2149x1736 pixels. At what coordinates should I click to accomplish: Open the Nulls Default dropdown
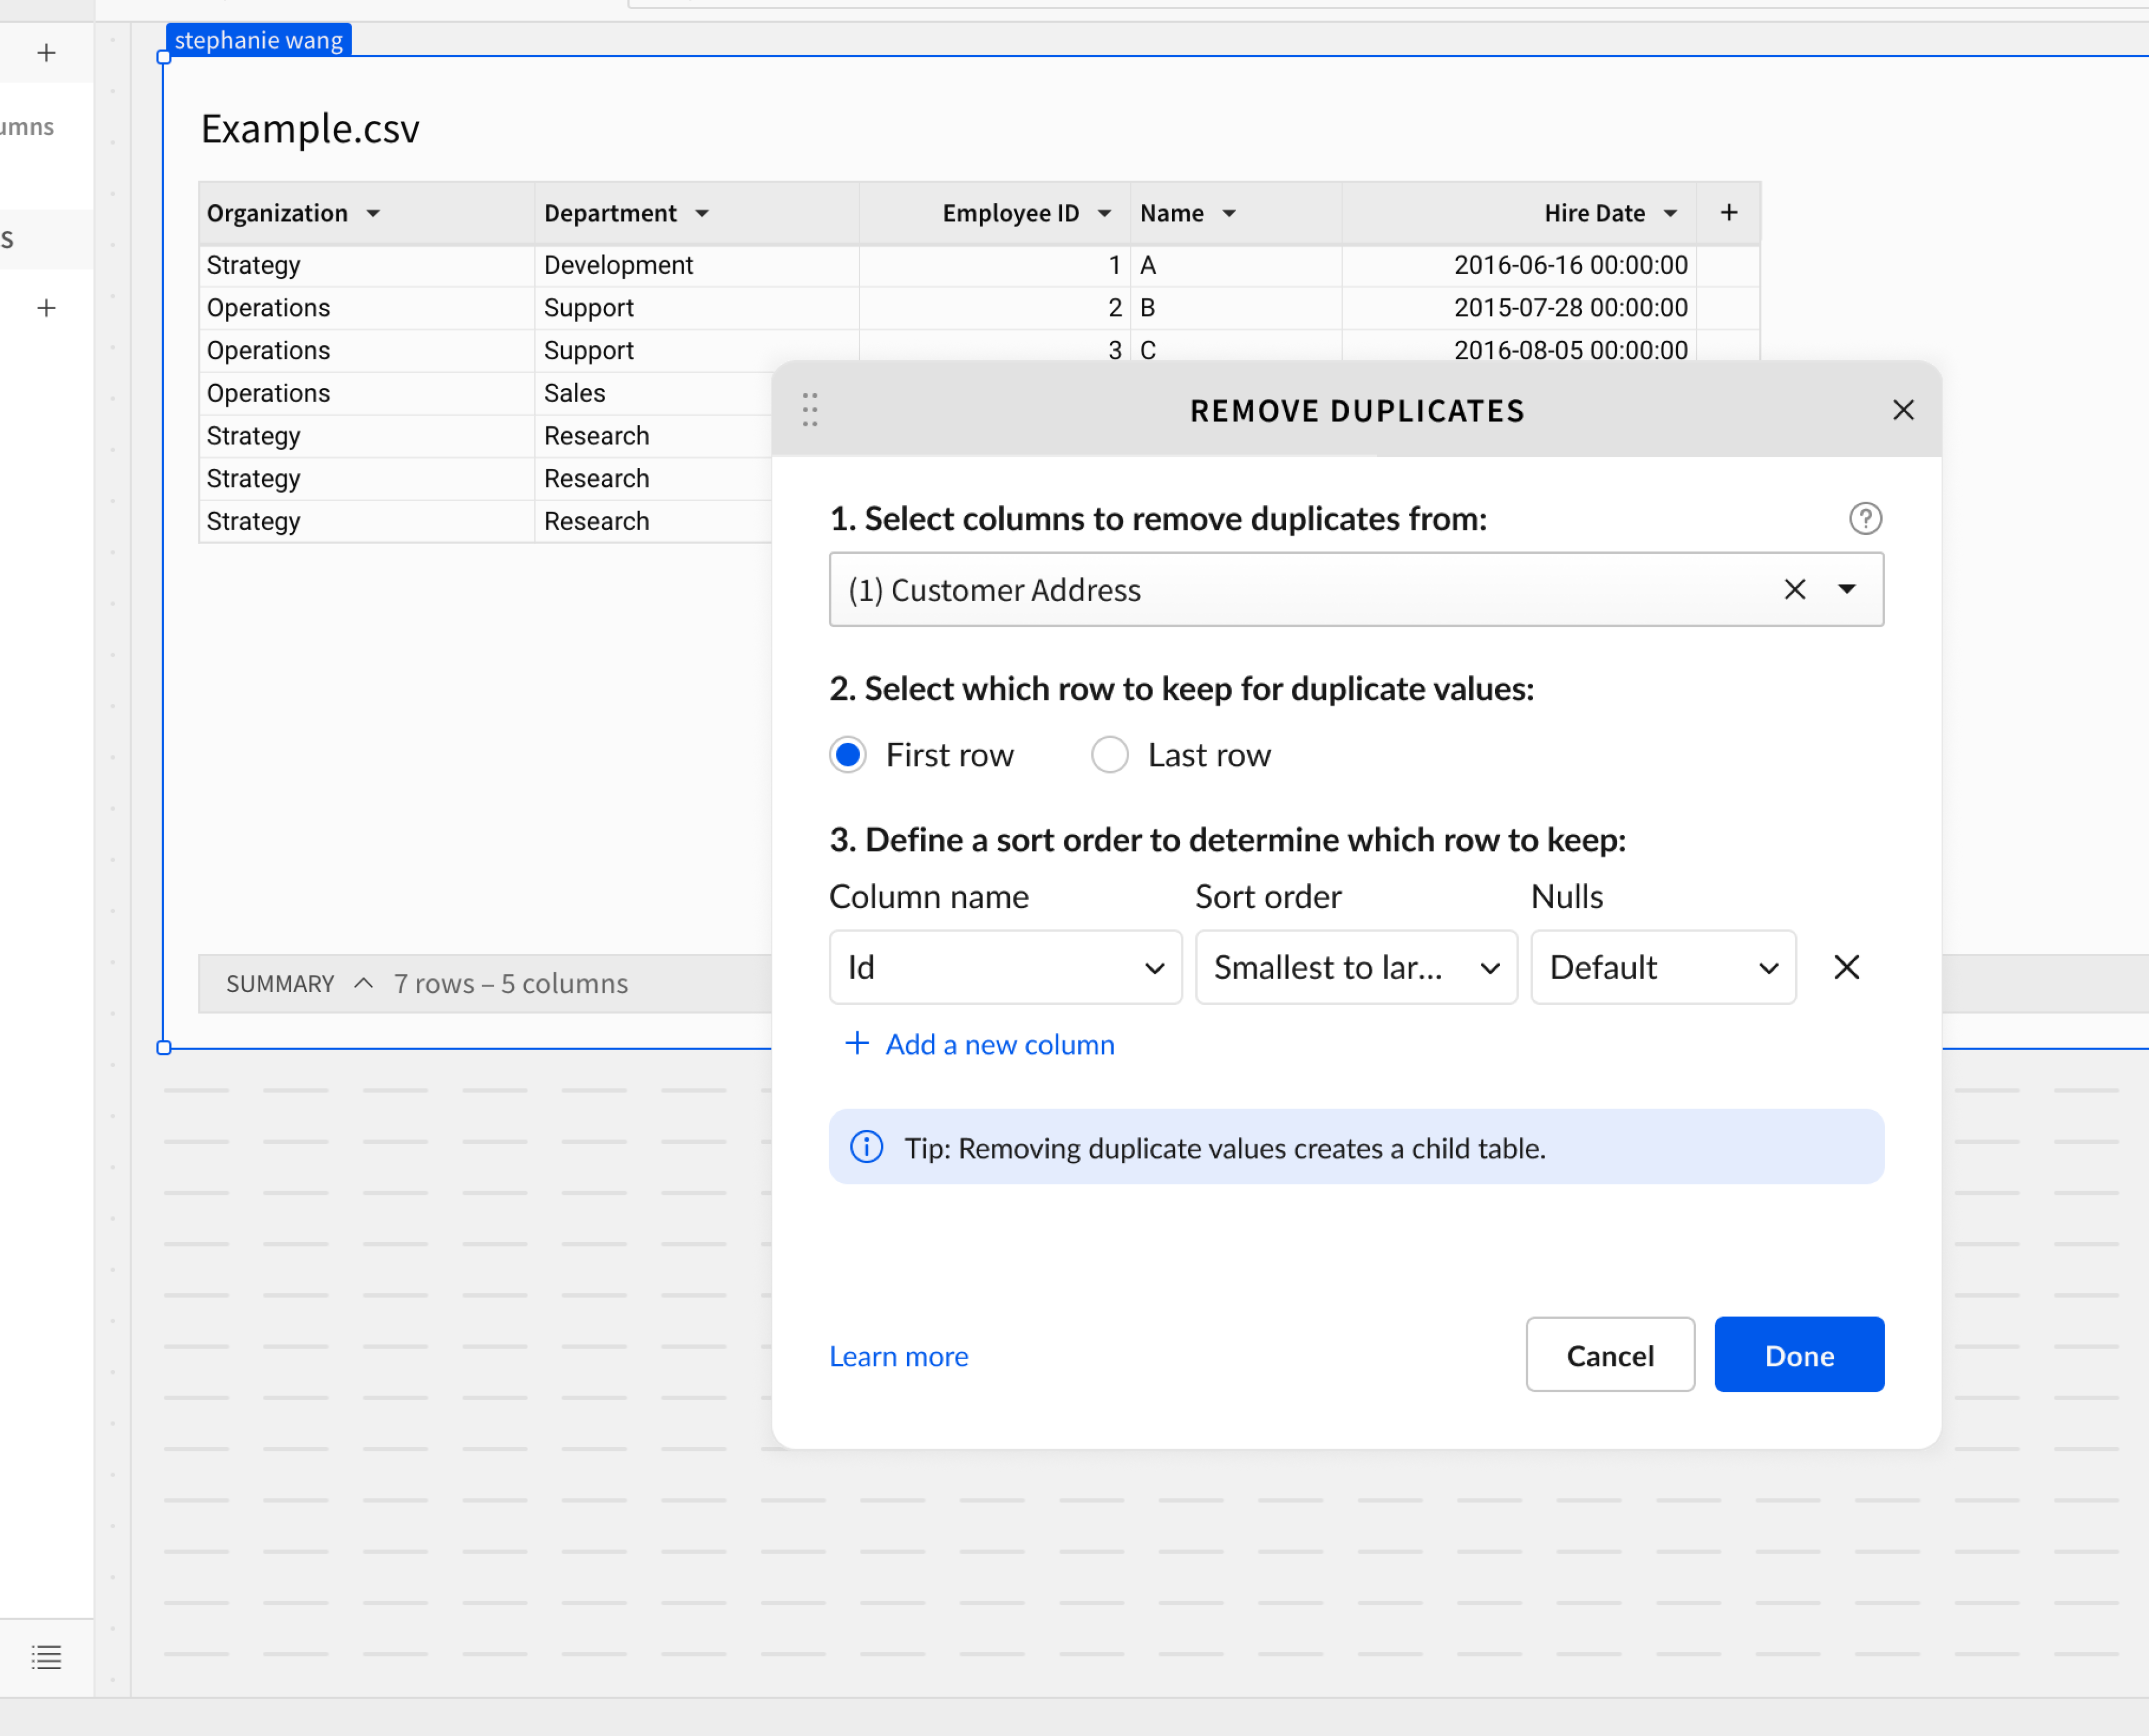coord(1662,967)
